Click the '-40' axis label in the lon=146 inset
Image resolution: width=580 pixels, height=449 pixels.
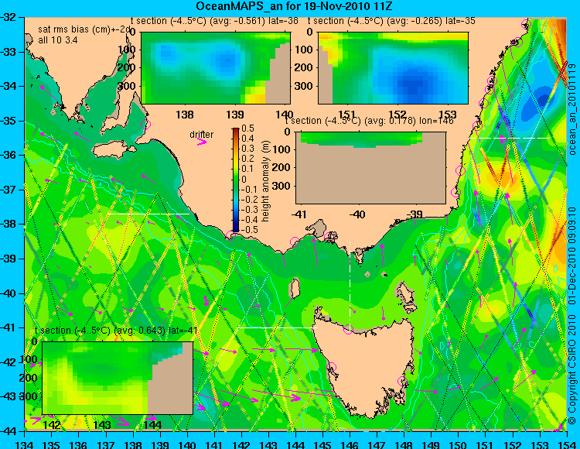click(357, 214)
